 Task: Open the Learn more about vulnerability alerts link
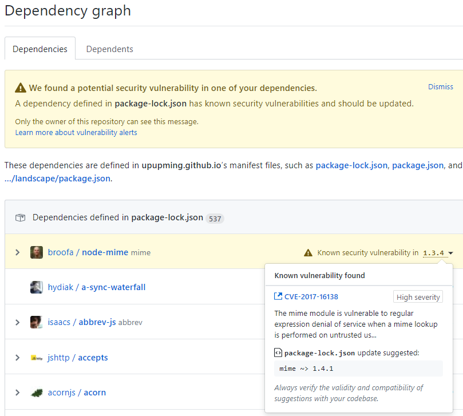(76, 132)
